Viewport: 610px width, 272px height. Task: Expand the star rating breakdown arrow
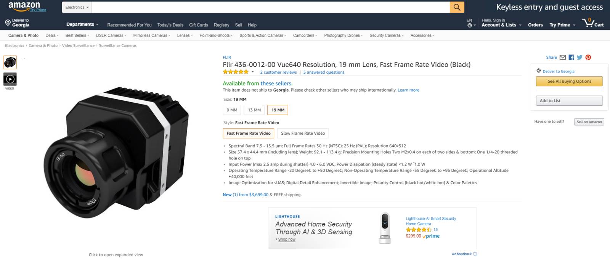point(252,72)
